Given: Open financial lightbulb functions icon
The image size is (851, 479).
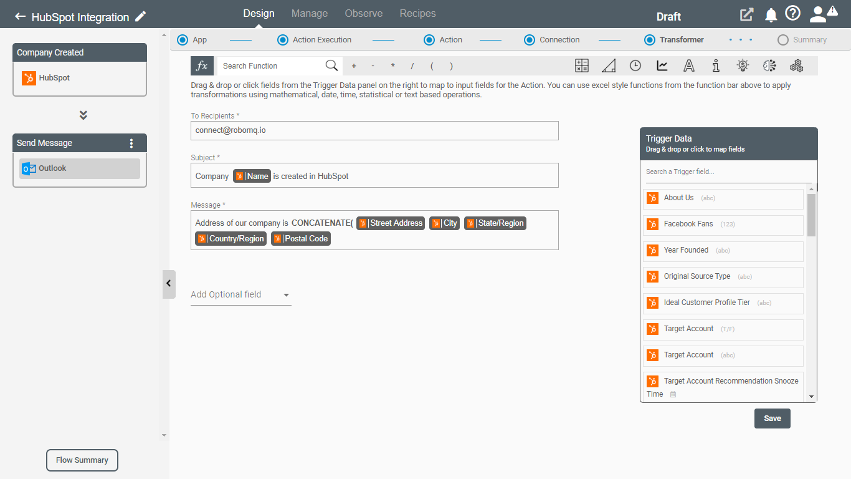Looking at the screenshot, I should point(743,65).
